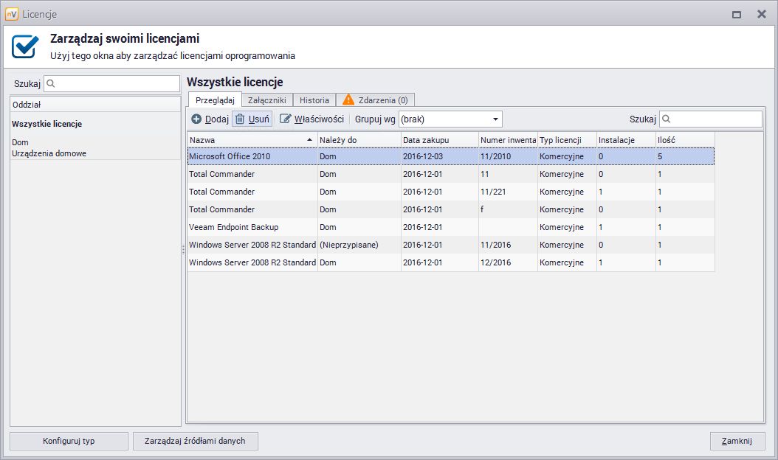Click the panel splitter grip handle

pyautogui.click(x=184, y=249)
